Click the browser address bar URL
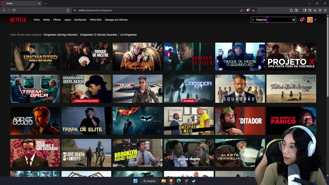Image resolution: width=329 pixels, height=185 pixels. [x=95, y=10]
